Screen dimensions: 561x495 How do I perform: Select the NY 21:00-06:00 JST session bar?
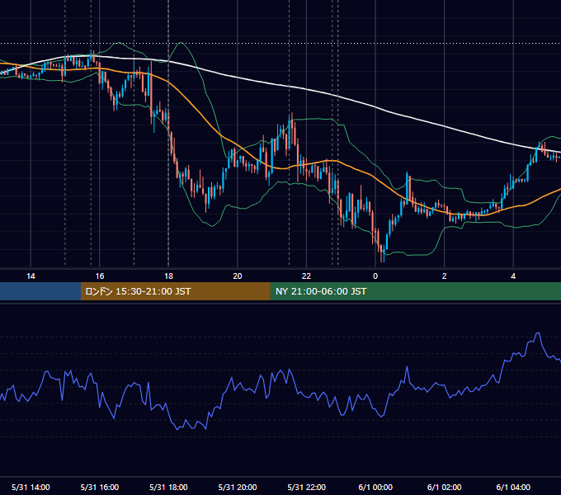tap(415, 291)
